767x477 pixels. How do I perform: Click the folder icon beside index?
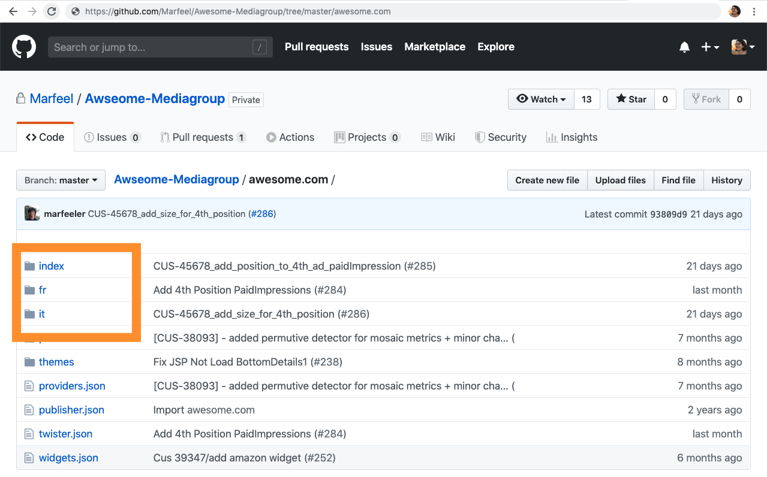point(29,266)
